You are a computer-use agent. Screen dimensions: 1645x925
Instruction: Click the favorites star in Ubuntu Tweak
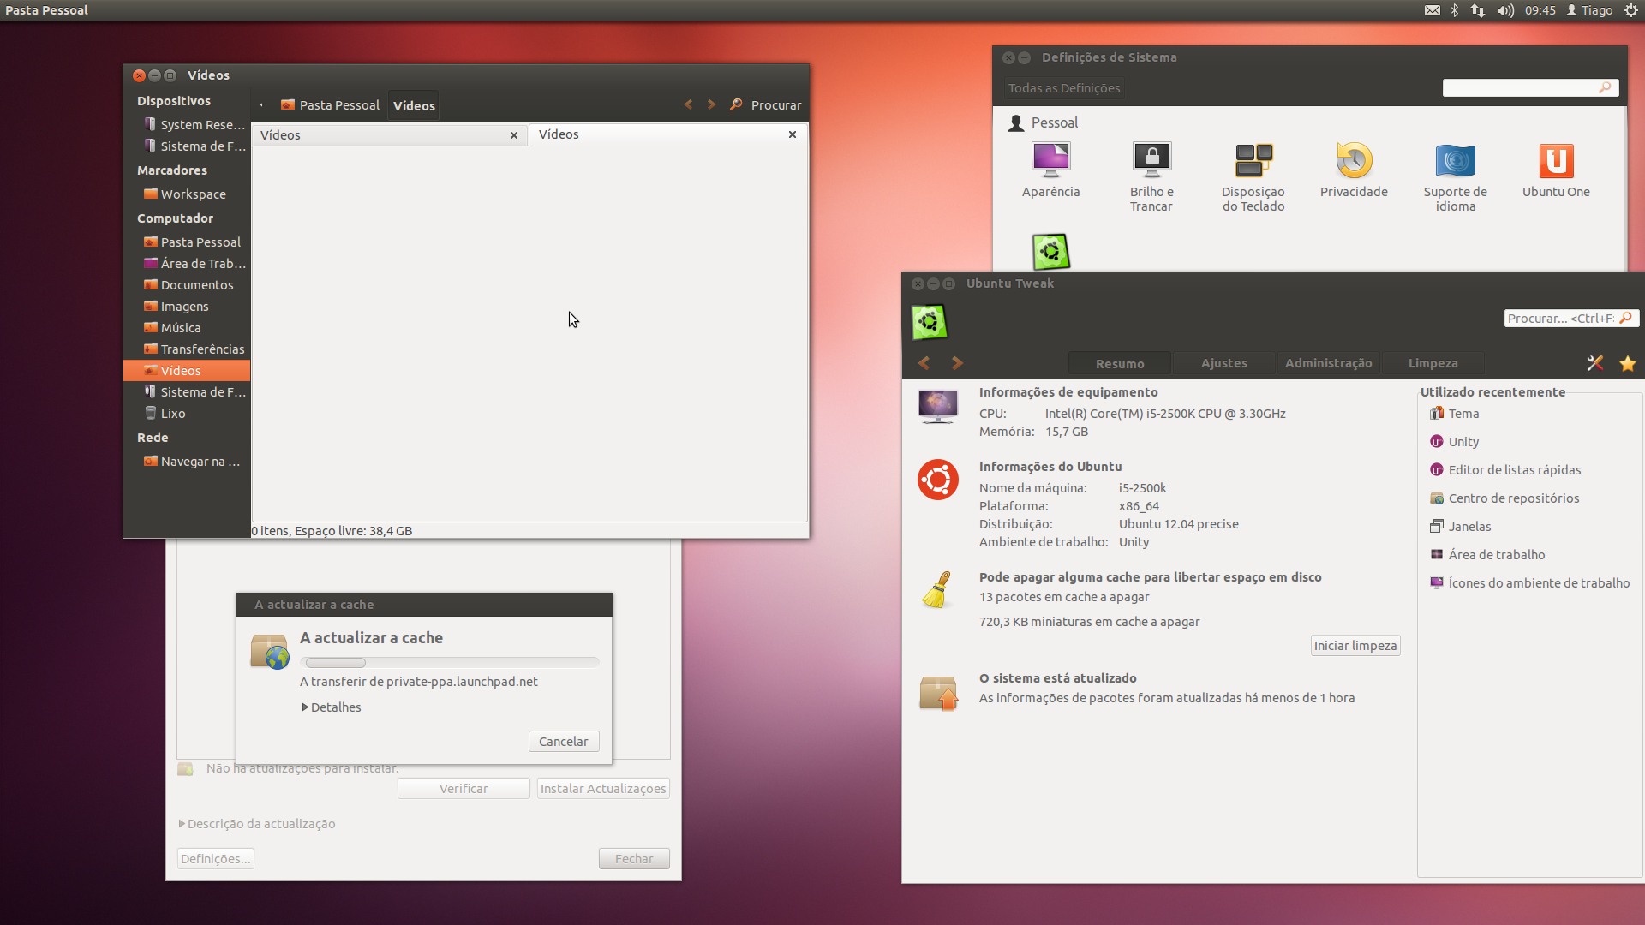(x=1627, y=363)
